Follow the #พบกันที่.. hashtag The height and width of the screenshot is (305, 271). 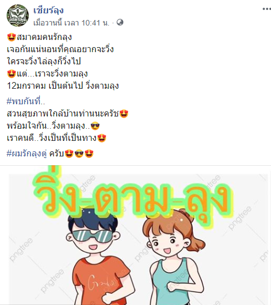[x=26, y=101]
